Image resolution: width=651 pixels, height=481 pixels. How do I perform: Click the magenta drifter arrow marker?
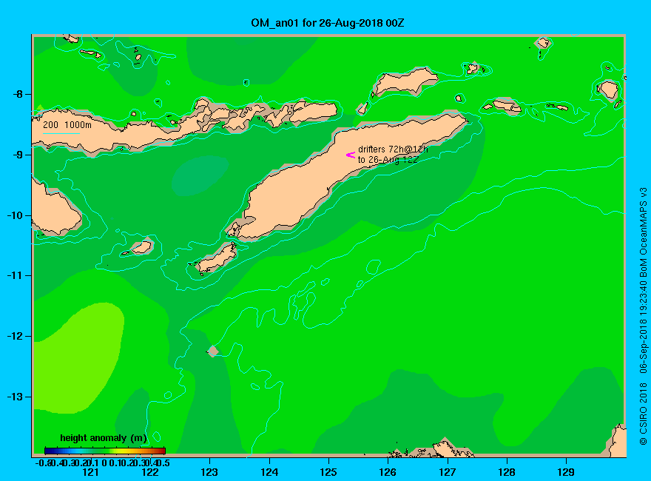coord(351,155)
